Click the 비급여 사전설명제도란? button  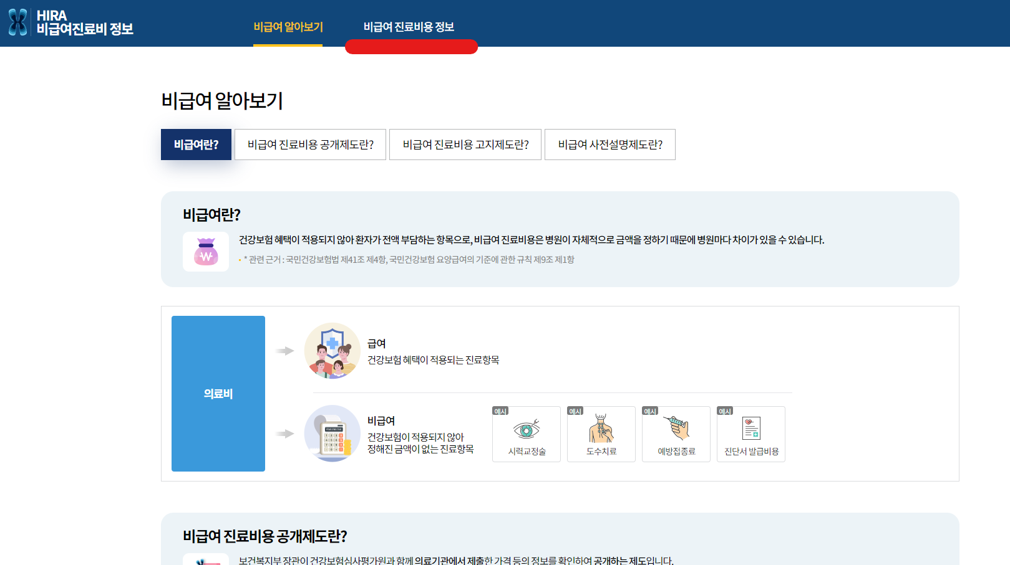pos(609,145)
